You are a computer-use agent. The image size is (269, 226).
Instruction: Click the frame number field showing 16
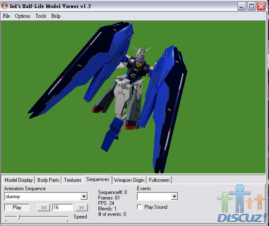click(62, 207)
